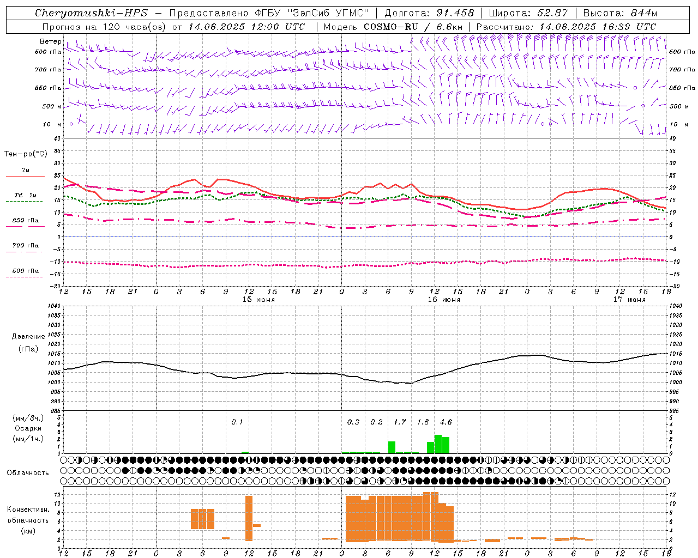Click the '850 гПа' temperature legend label
The width and height of the screenshot is (698, 558).
click(x=26, y=221)
